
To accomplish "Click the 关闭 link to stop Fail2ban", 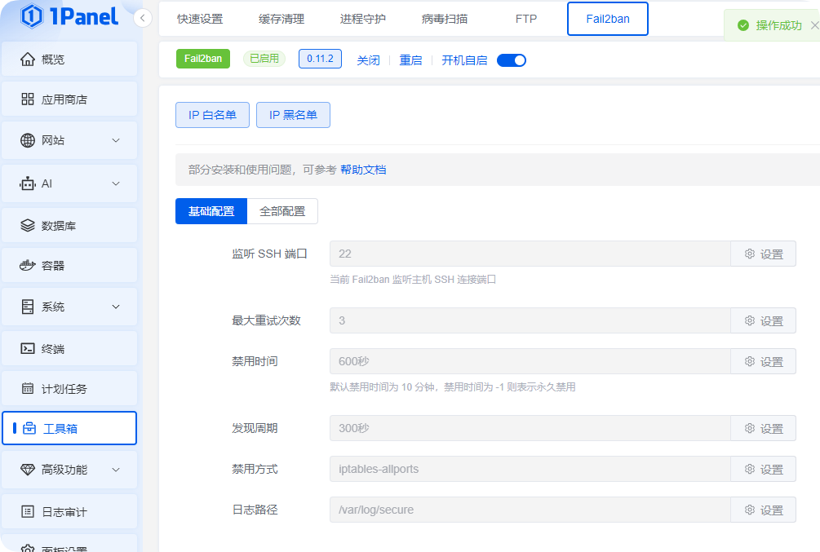I will (368, 60).
